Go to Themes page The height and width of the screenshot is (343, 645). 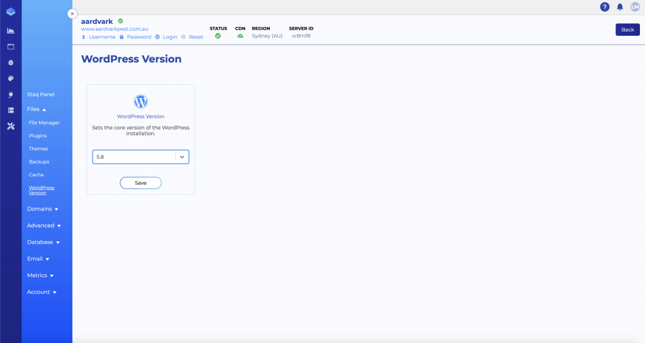pyautogui.click(x=38, y=149)
